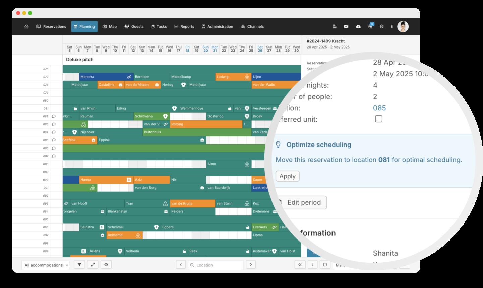This screenshot has width=483, height=288.
Task: Open the three-dot more options menu
Action: (392, 27)
